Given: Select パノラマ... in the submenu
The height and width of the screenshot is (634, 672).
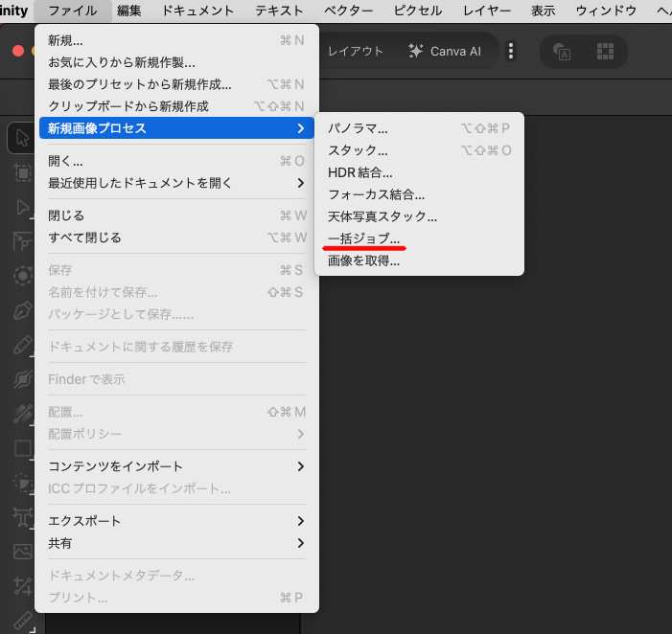Looking at the screenshot, I should click(x=419, y=128).
